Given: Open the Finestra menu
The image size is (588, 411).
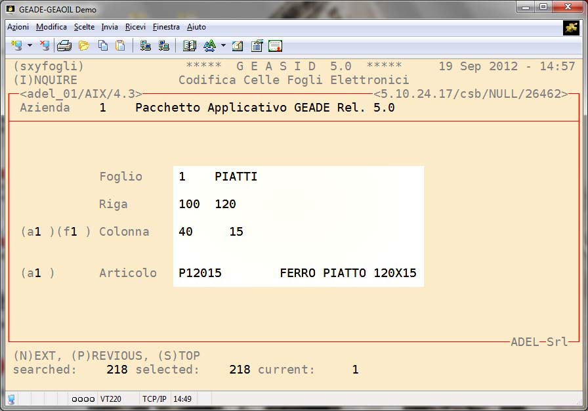Looking at the screenshot, I should tap(166, 27).
